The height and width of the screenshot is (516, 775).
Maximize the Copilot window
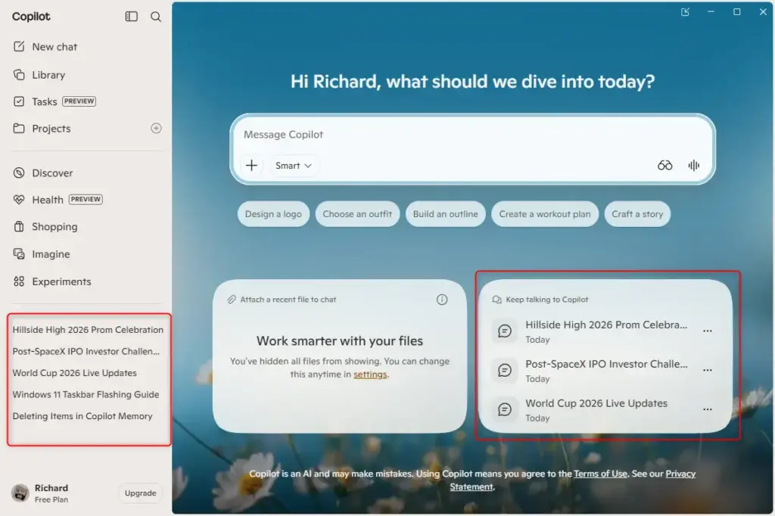(x=737, y=12)
